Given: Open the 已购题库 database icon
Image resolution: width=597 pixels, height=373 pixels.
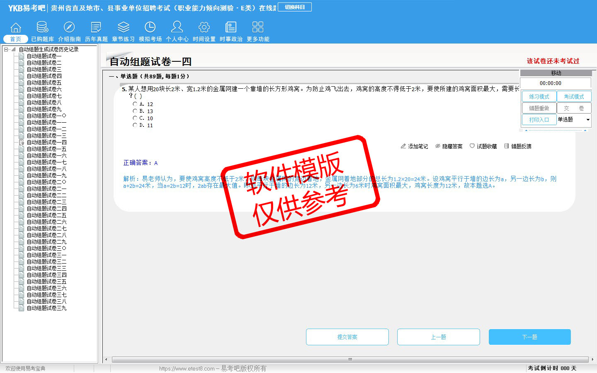Looking at the screenshot, I should pos(42,27).
